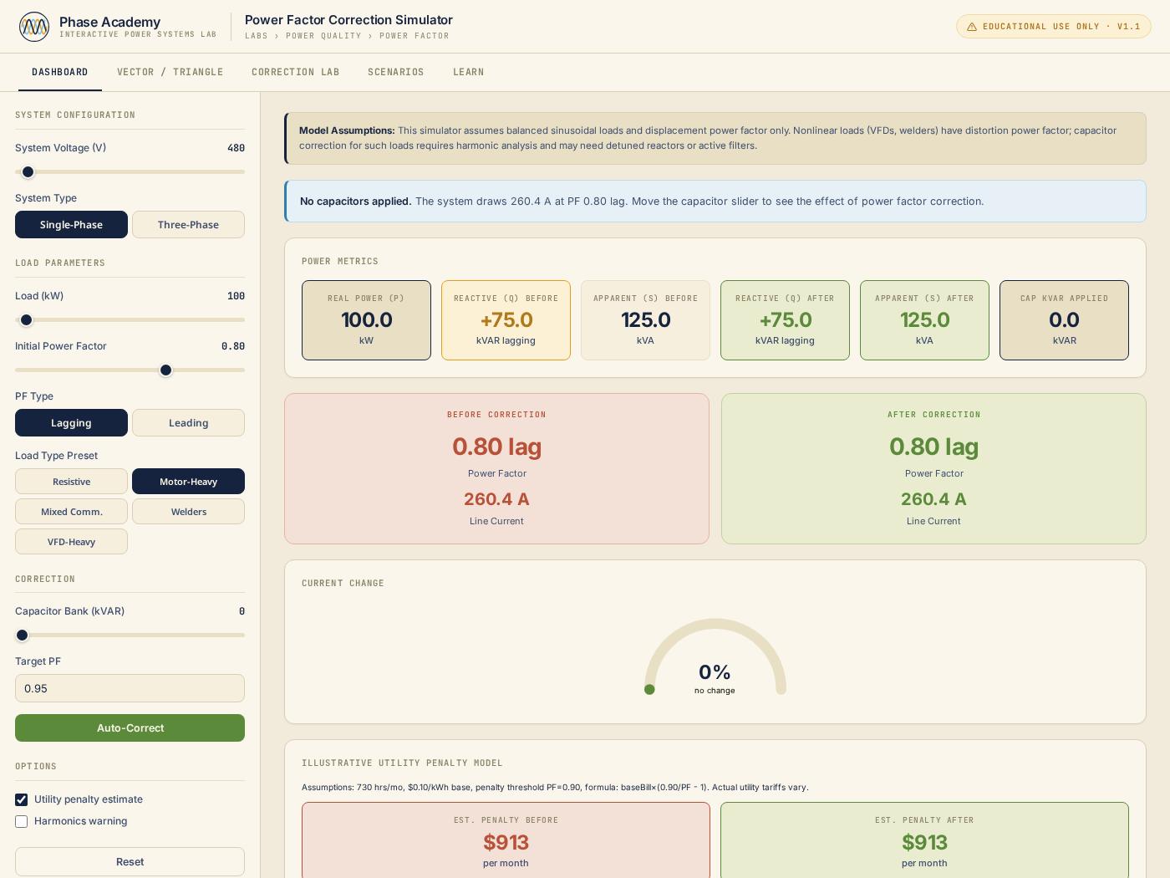Image resolution: width=1170 pixels, height=878 pixels.
Task: Click the Apparent (S) Before card
Action: pyautogui.click(x=645, y=320)
